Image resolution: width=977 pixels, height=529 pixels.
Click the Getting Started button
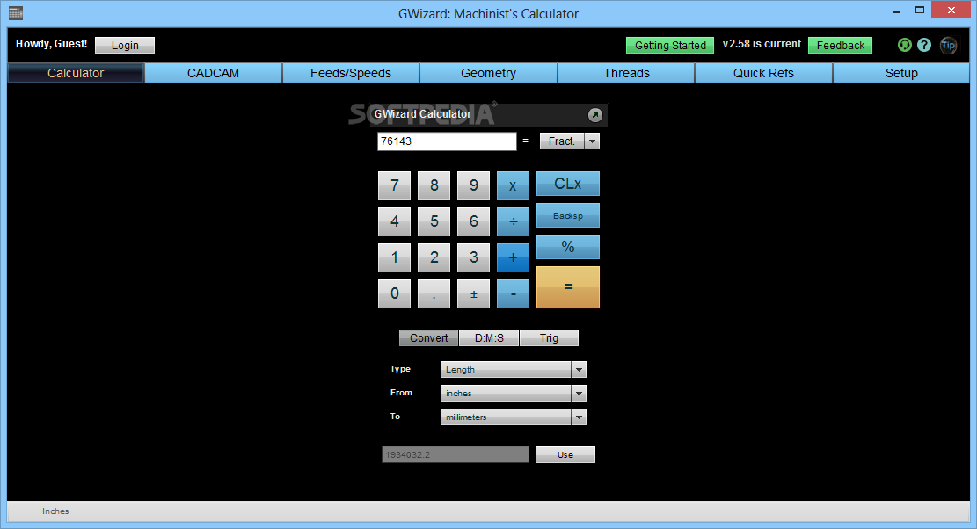point(670,46)
